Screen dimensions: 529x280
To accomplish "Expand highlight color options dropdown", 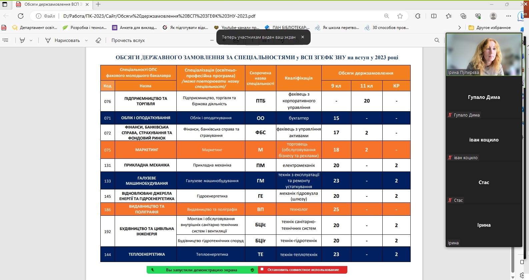I will click(31, 40).
